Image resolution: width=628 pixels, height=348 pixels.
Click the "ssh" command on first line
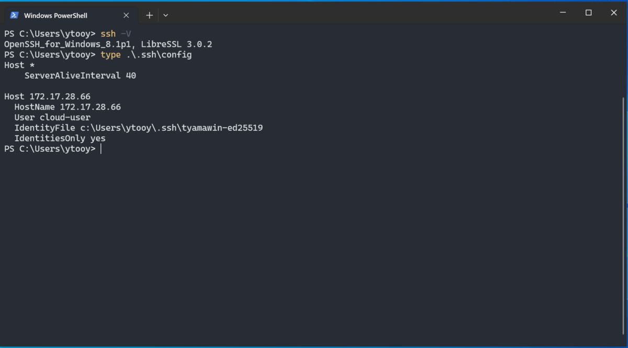point(108,34)
